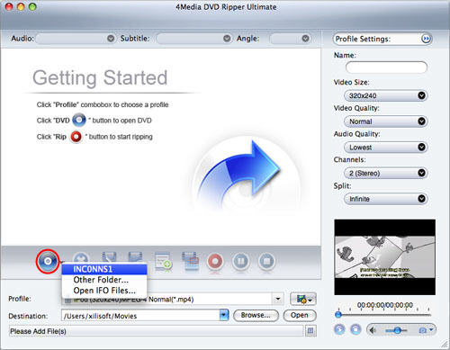Click the Pause ripping toolbar button
The image size is (450, 350).
[240, 261]
